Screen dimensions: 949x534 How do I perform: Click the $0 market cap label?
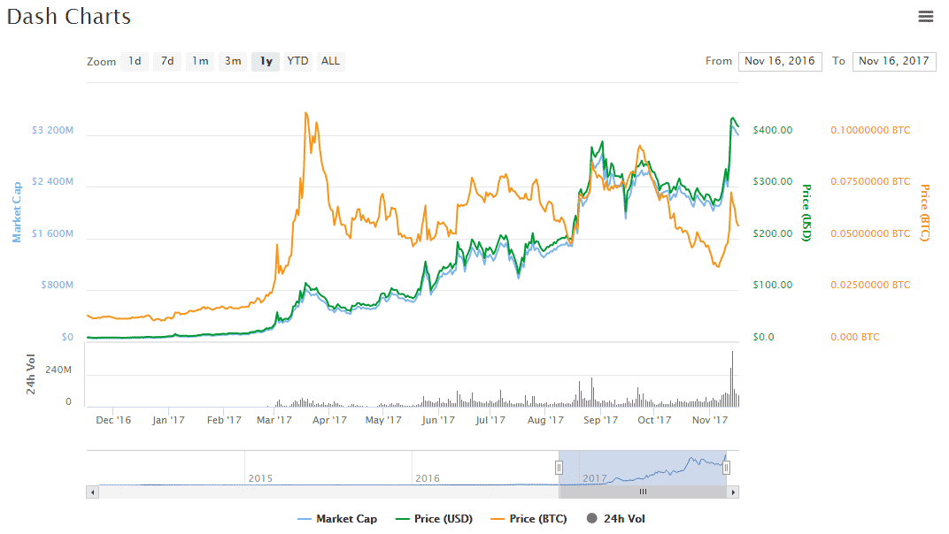pyautogui.click(x=67, y=337)
